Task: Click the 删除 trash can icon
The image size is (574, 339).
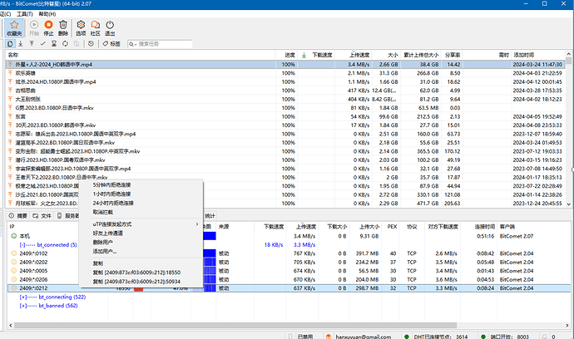Action: point(63,27)
